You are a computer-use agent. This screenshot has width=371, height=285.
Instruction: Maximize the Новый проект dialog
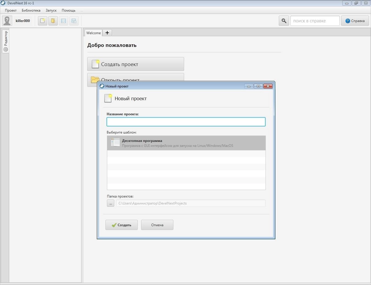[x=258, y=86]
